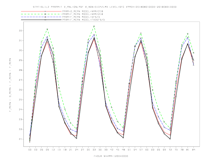The width and height of the screenshot is (211, 163).
Task: Click the blue dashed legend line sample
Action: pyautogui.click(x=41, y=17)
